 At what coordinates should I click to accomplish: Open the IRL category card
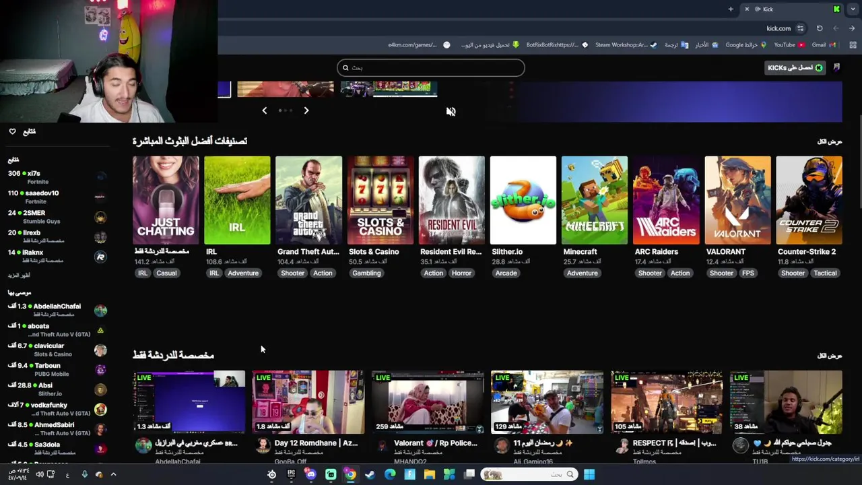coord(237,200)
